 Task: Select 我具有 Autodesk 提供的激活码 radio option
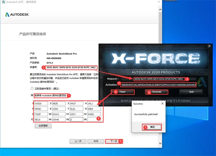click(x=32, y=95)
